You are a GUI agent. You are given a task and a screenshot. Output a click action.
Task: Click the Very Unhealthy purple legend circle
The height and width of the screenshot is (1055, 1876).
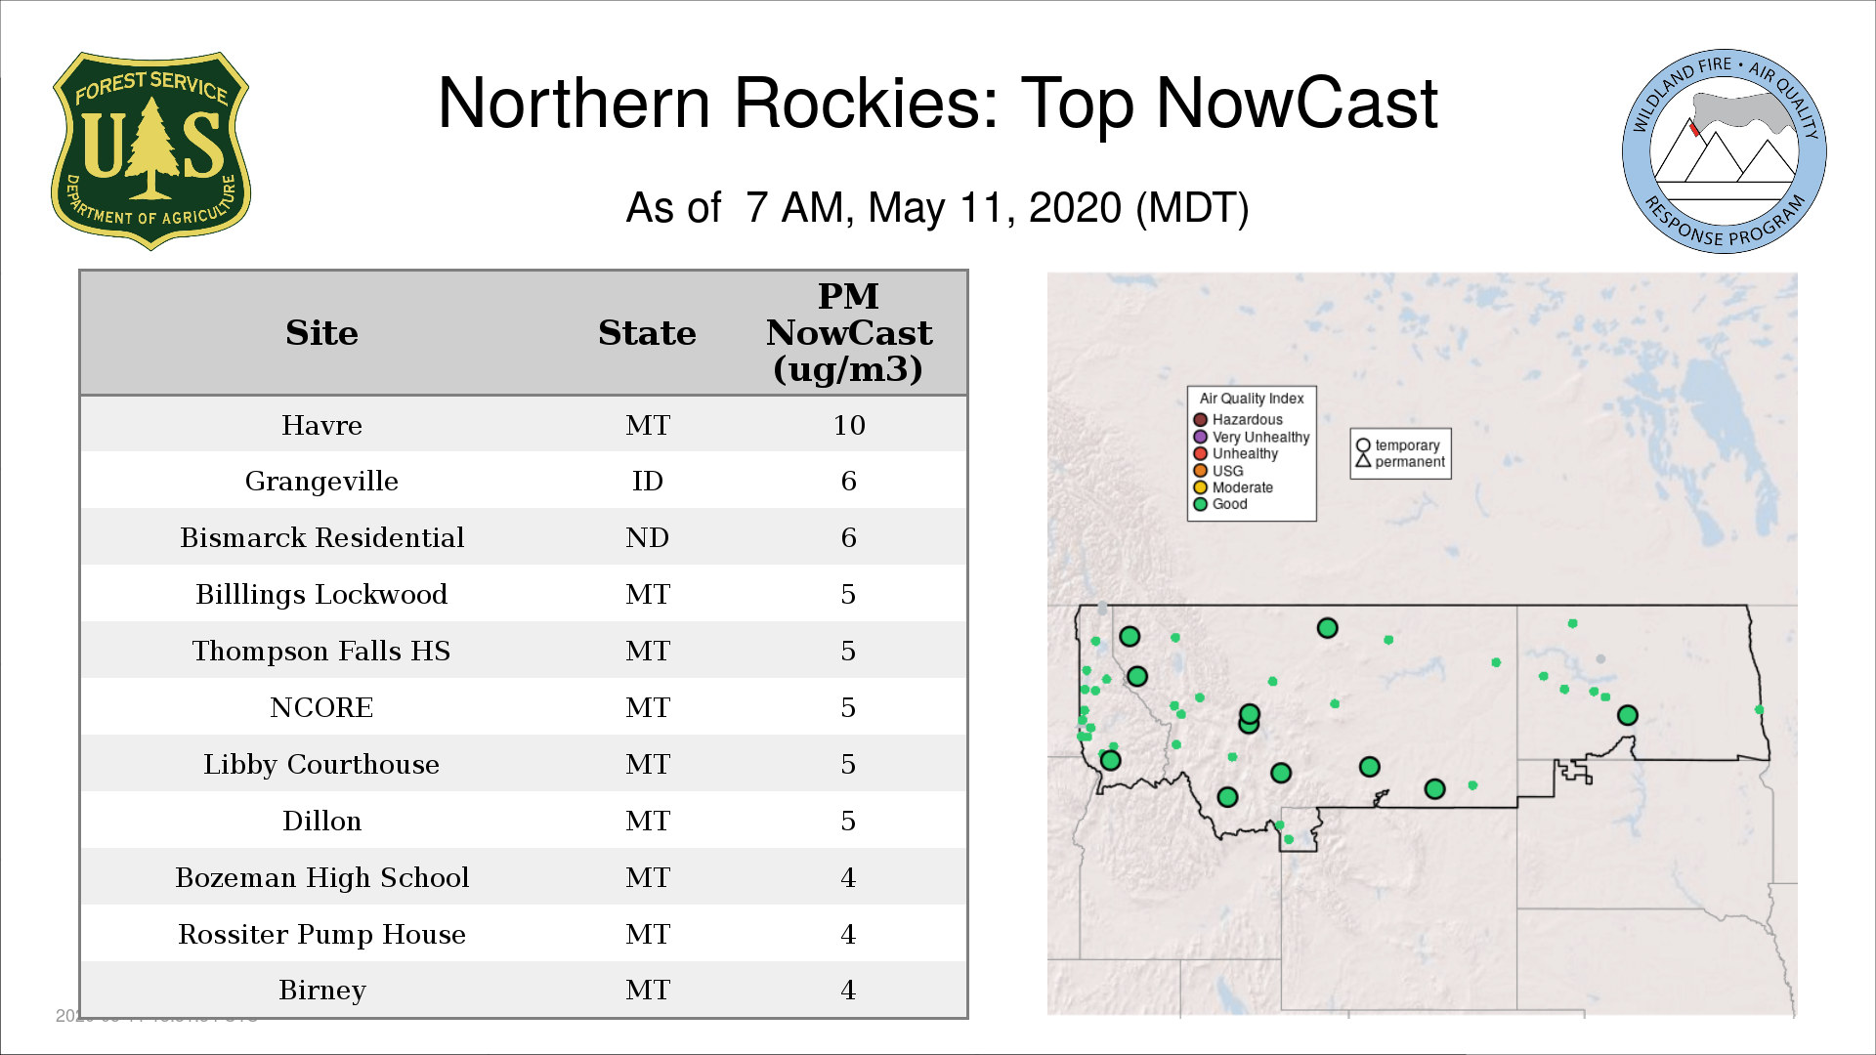click(1200, 437)
